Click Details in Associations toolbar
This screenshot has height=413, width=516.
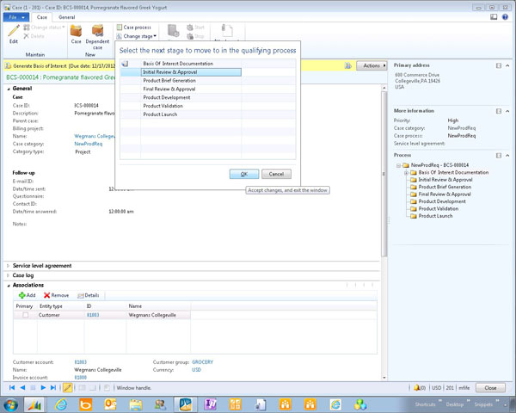click(x=89, y=295)
